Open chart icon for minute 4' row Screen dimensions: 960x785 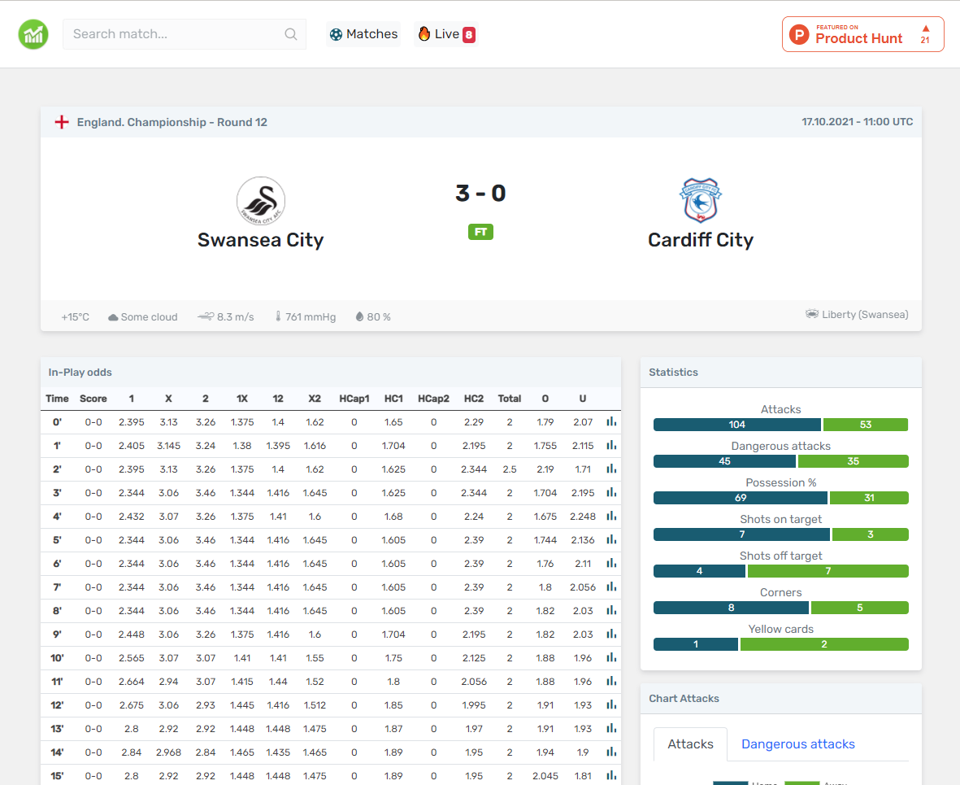[611, 516]
